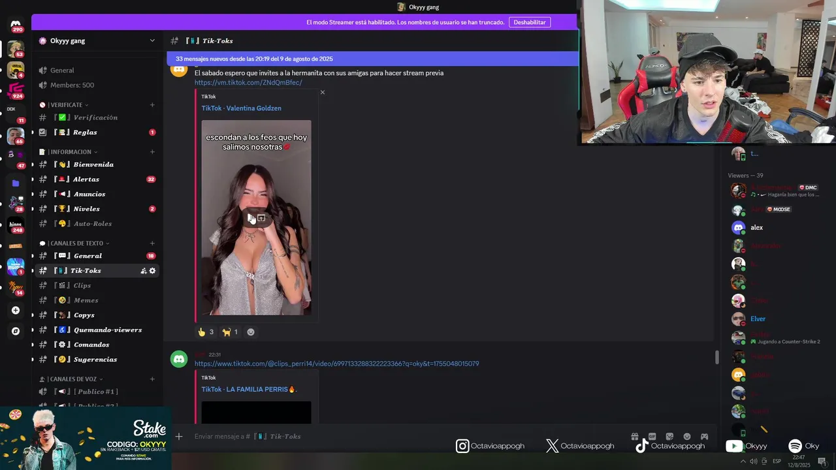Open GIF picker in message bar
This screenshot has width=836, height=470.
tap(652, 436)
